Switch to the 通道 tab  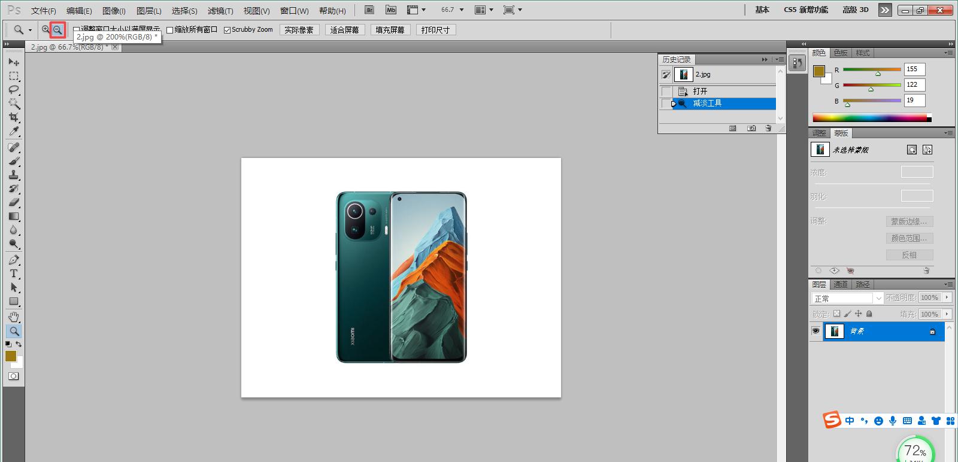coord(841,284)
